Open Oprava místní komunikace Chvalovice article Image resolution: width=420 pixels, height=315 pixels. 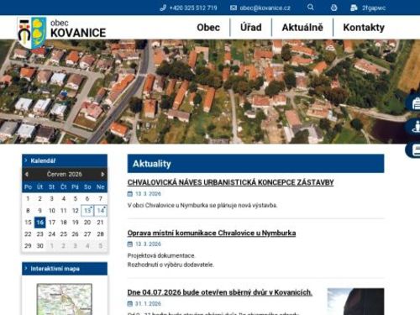click(x=212, y=233)
